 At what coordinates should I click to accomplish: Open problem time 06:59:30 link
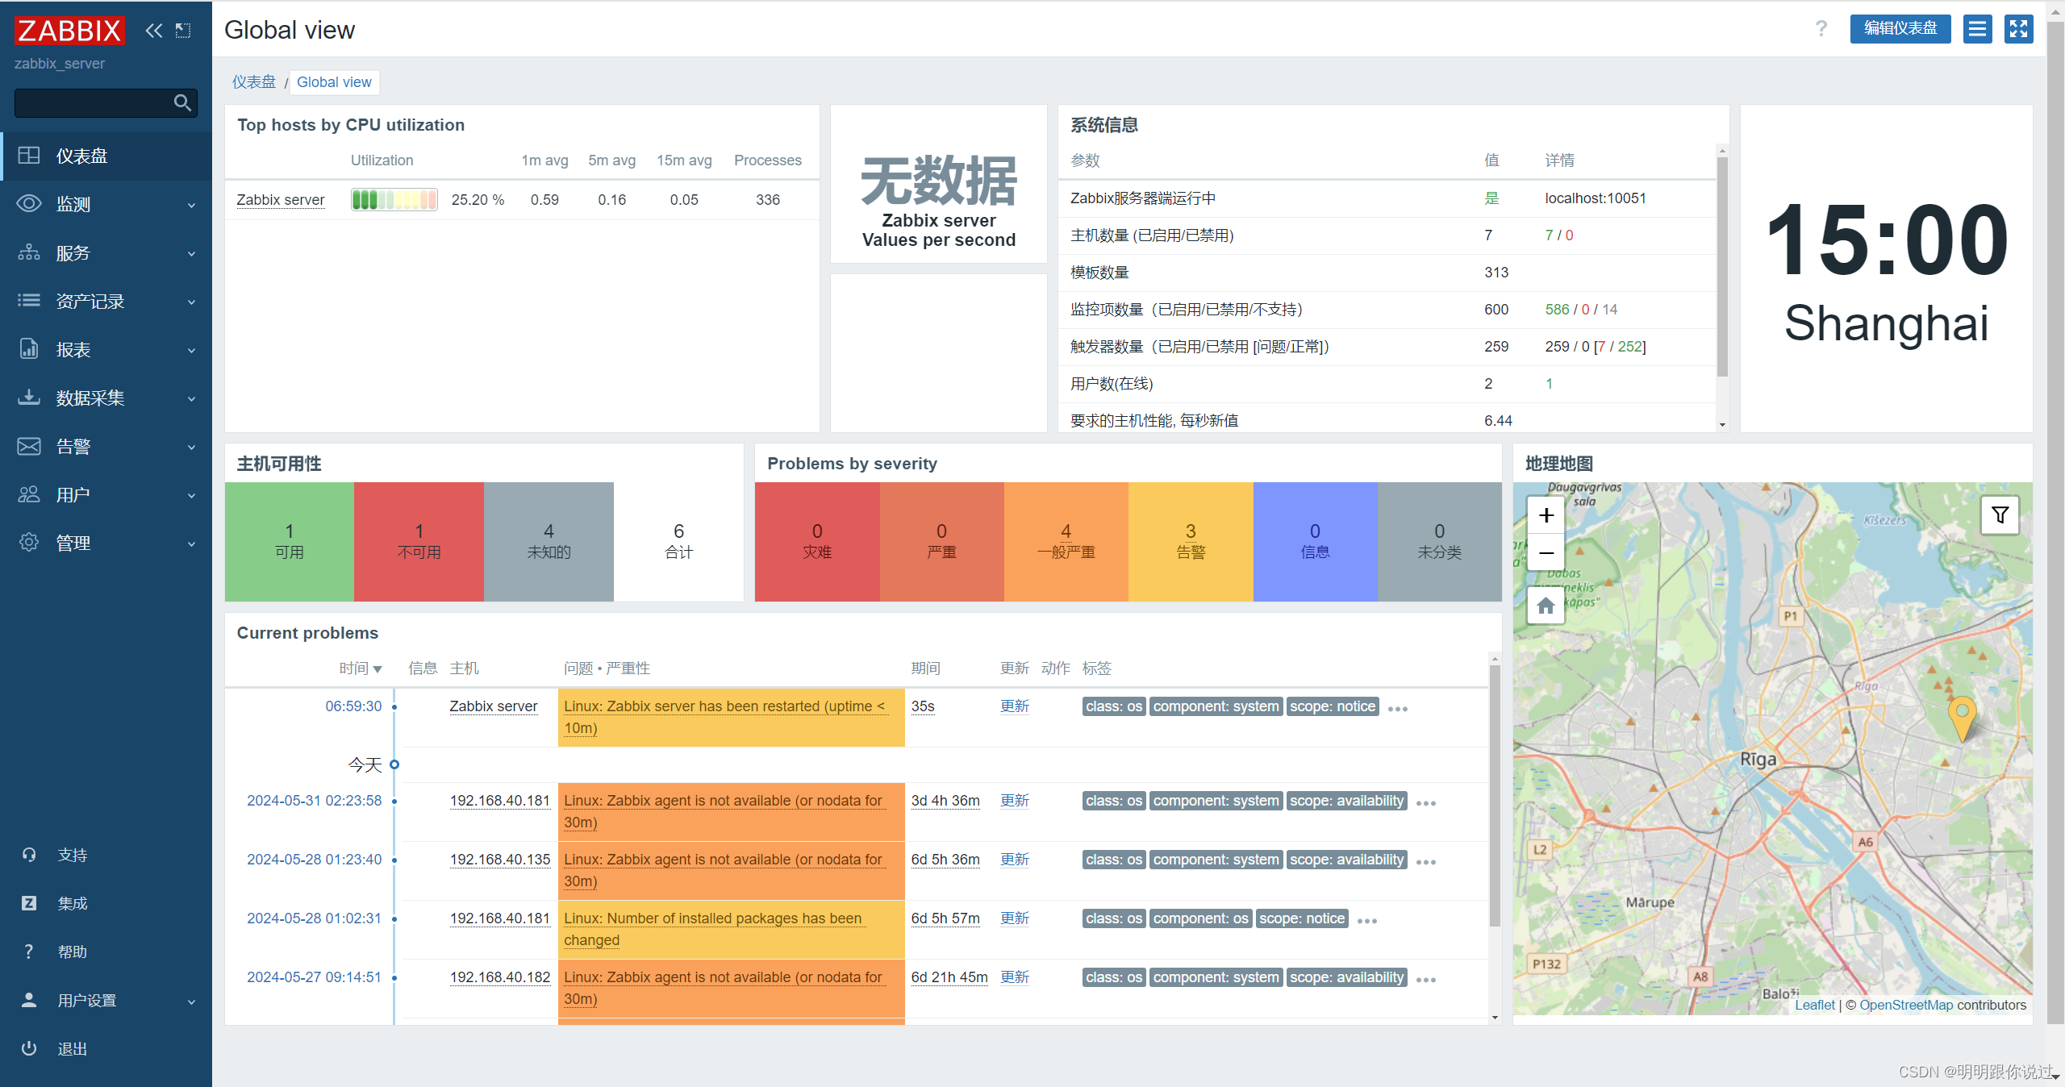tap(353, 706)
